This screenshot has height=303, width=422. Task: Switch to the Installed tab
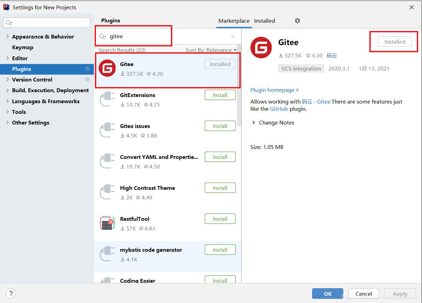(x=264, y=21)
